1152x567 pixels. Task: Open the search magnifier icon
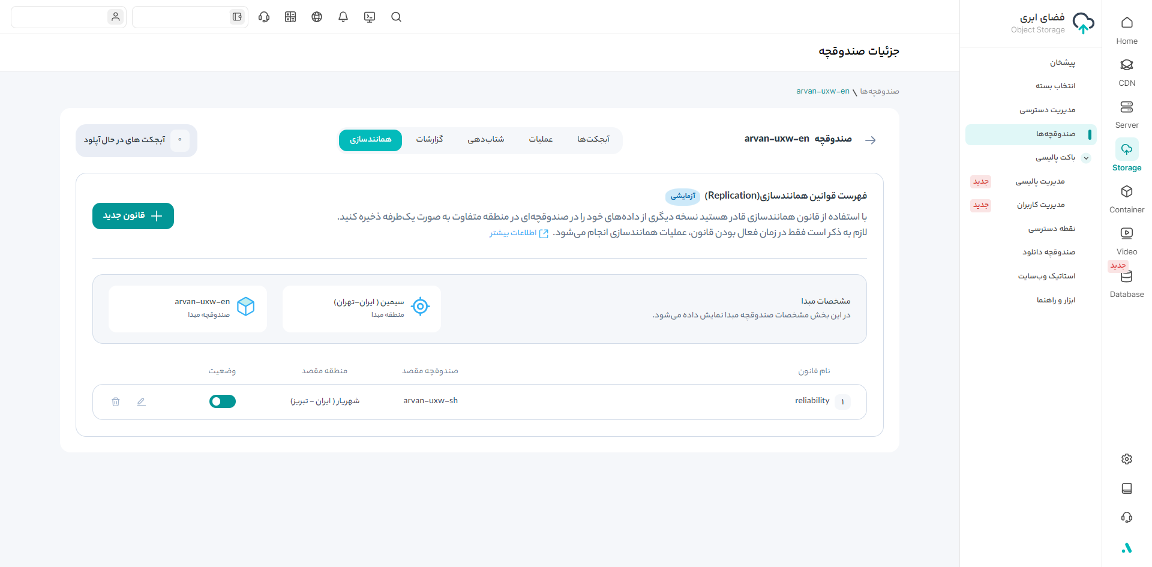pos(396,17)
